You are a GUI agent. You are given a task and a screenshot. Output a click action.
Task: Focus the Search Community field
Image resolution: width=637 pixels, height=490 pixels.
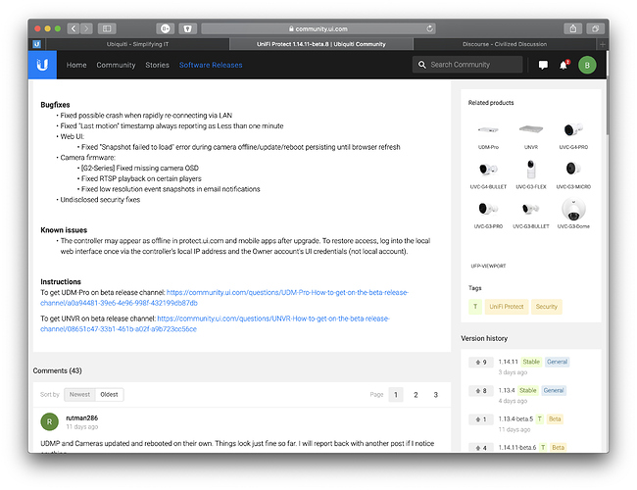pyautogui.click(x=467, y=65)
